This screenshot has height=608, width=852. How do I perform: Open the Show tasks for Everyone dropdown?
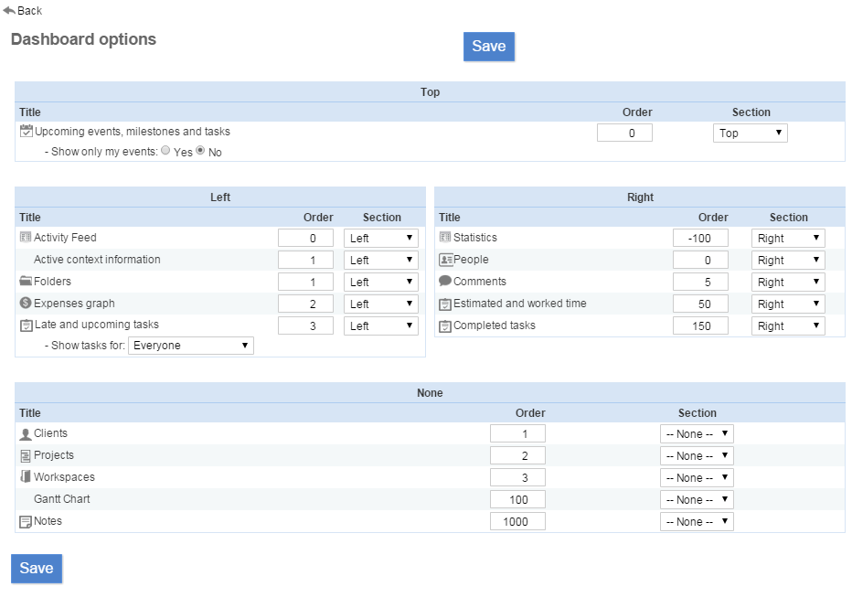point(191,346)
